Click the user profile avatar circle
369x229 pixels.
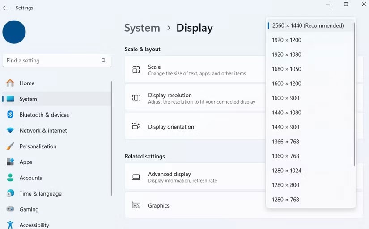tap(14, 32)
